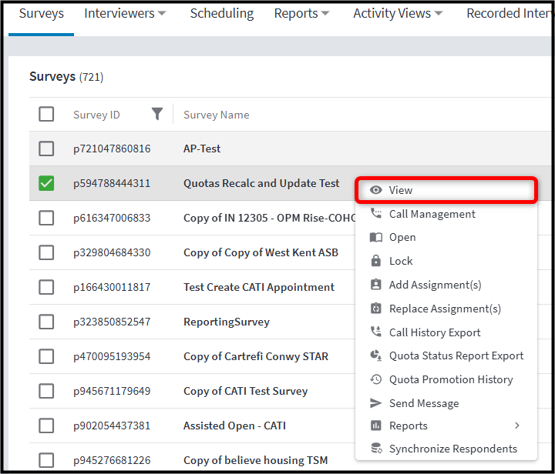This screenshot has height=474, width=555.
Task: Choose Replace Assignment(s) menu entry
Action: (446, 309)
